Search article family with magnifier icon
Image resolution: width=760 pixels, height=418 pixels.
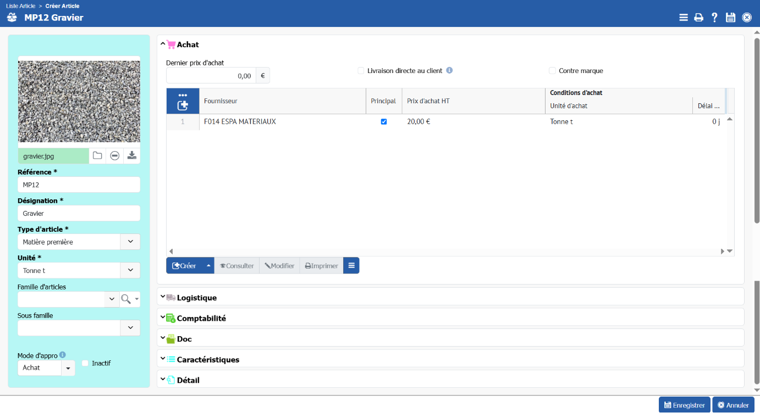coord(126,299)
